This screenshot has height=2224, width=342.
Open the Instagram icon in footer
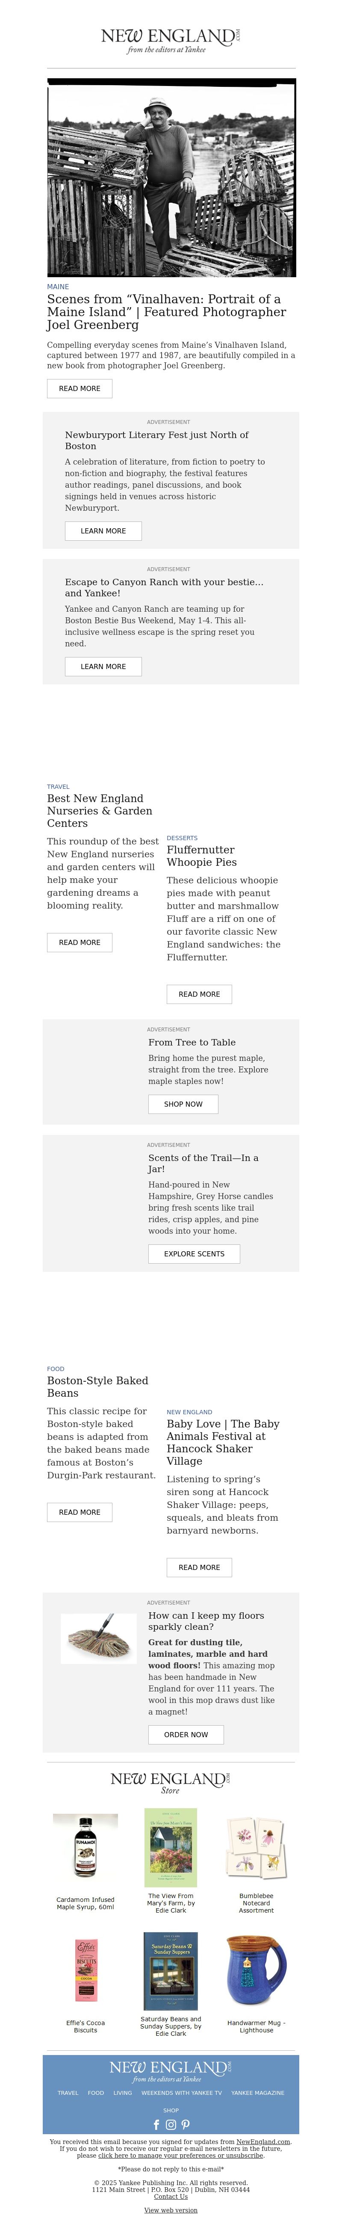click(x=171, y=2126)
